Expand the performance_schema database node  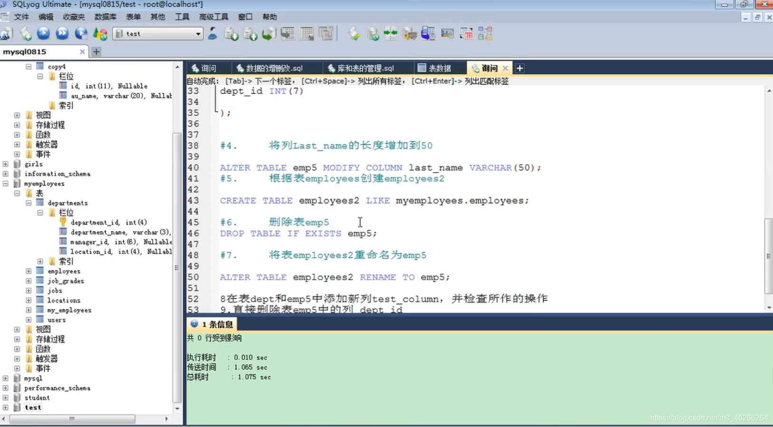coord(5,388)
